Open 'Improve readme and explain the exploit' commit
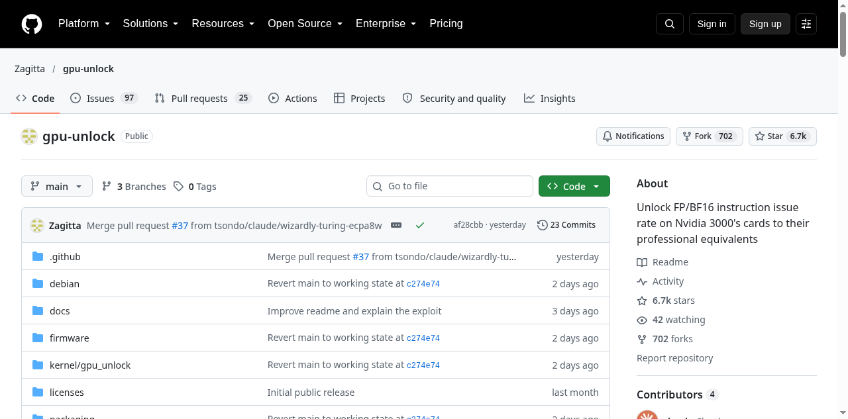Screen dimensions: 848x419 354,311
